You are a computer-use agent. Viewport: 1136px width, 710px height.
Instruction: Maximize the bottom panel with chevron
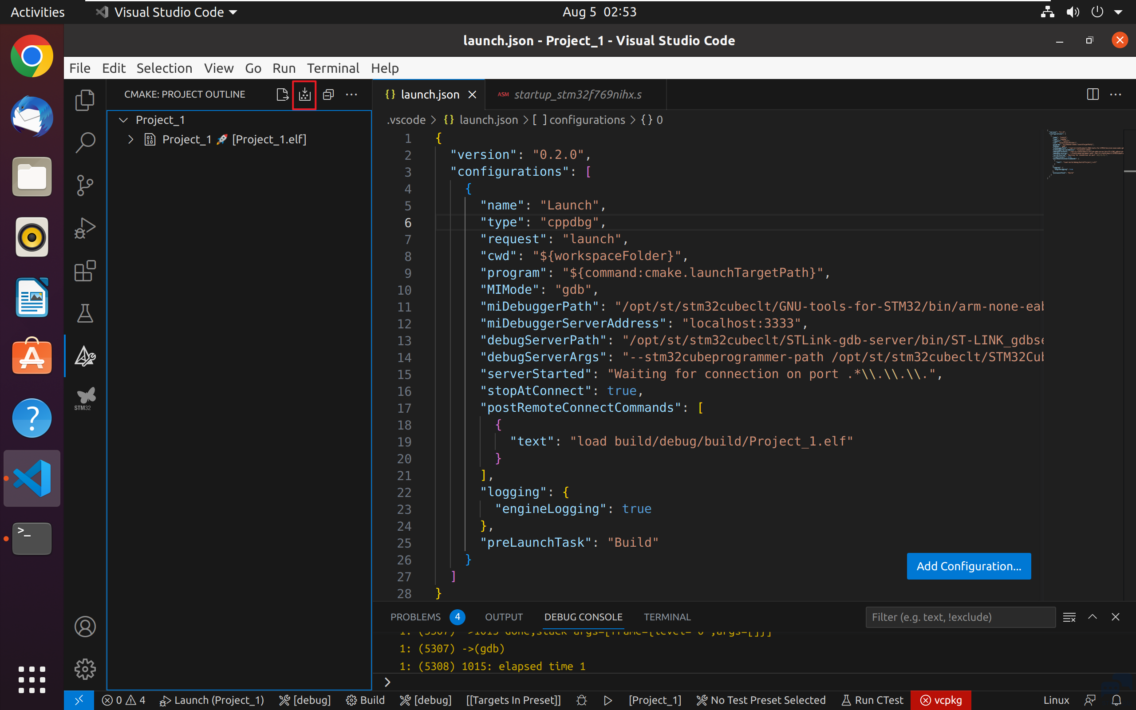(1093, 617)
